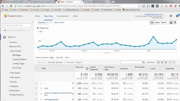Image resolution: width=180 pixels, height=101 pixels.
Task: Focus the table search filter box
Action: pos(131,62)
